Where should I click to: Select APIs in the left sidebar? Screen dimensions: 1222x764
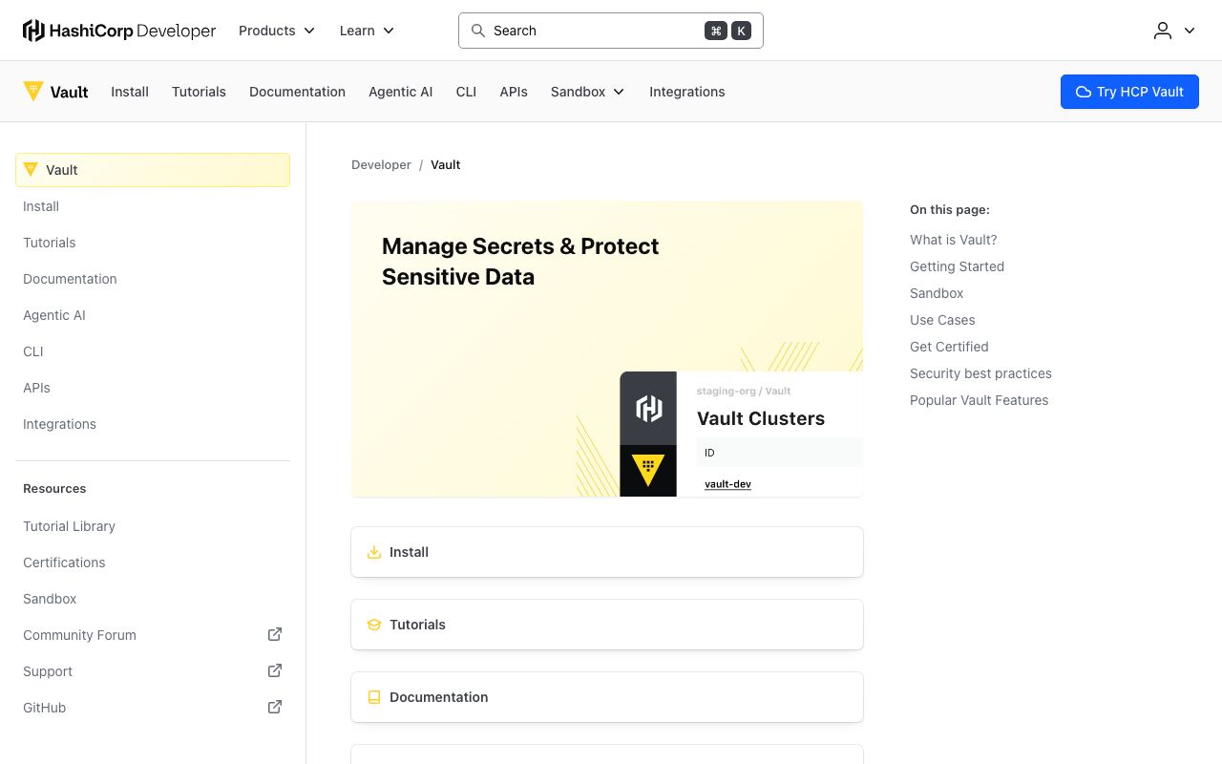[x=153, y=388]
